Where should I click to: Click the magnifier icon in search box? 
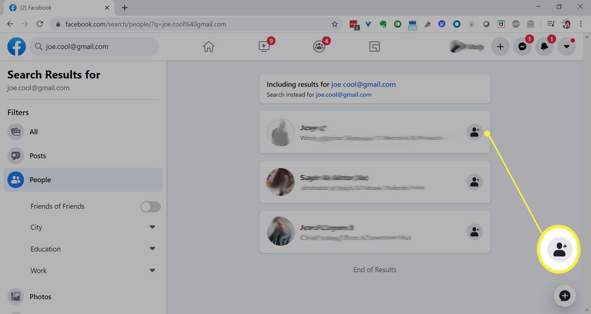[38, 46]
